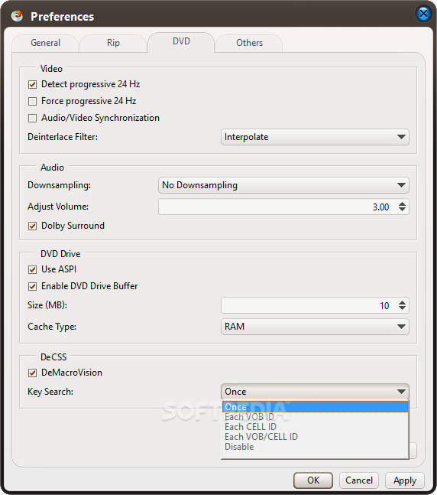Go to the Others tab
This screenshot has width=437, height=495.
tap(249, 43)
